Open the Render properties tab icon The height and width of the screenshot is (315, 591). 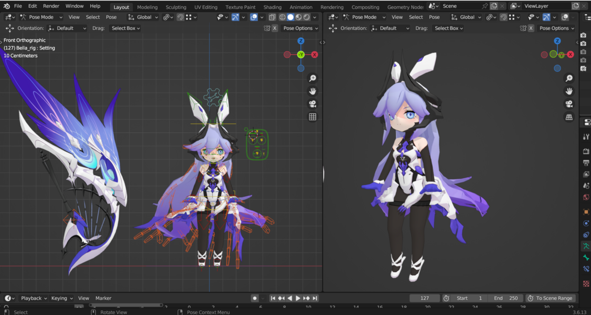point(586,152)
